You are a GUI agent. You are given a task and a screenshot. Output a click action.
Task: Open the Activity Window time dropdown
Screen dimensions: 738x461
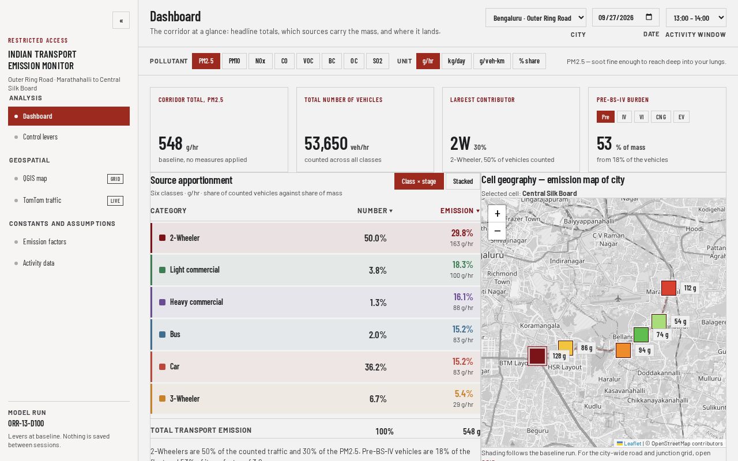tap(696, 17)
